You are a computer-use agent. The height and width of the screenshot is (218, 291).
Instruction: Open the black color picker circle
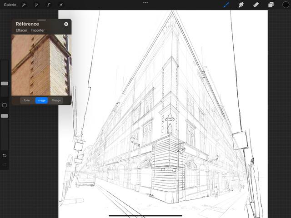click(x=286, y=5)
